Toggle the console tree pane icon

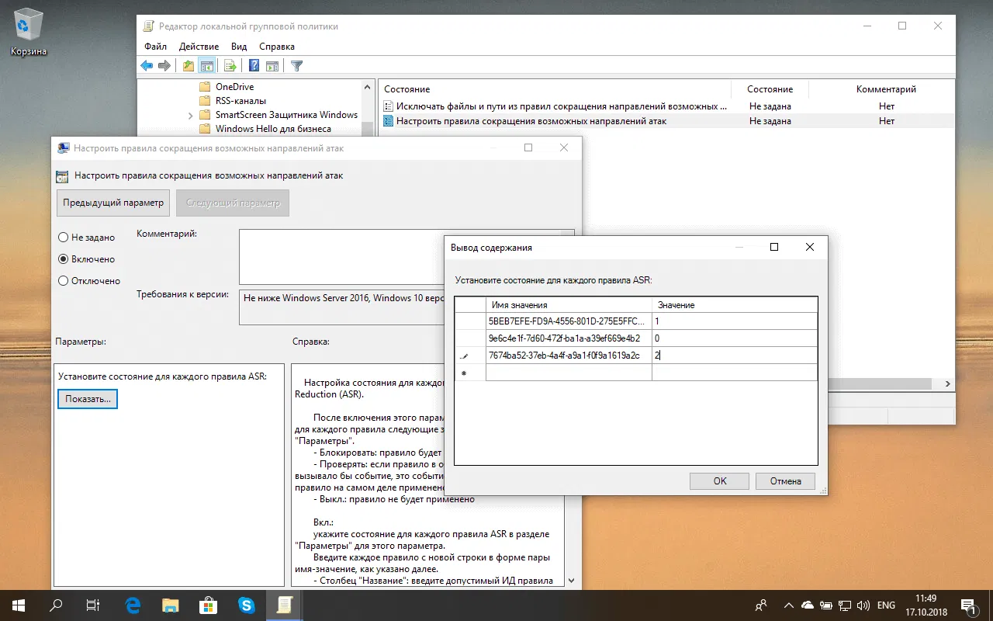(206, 65)
